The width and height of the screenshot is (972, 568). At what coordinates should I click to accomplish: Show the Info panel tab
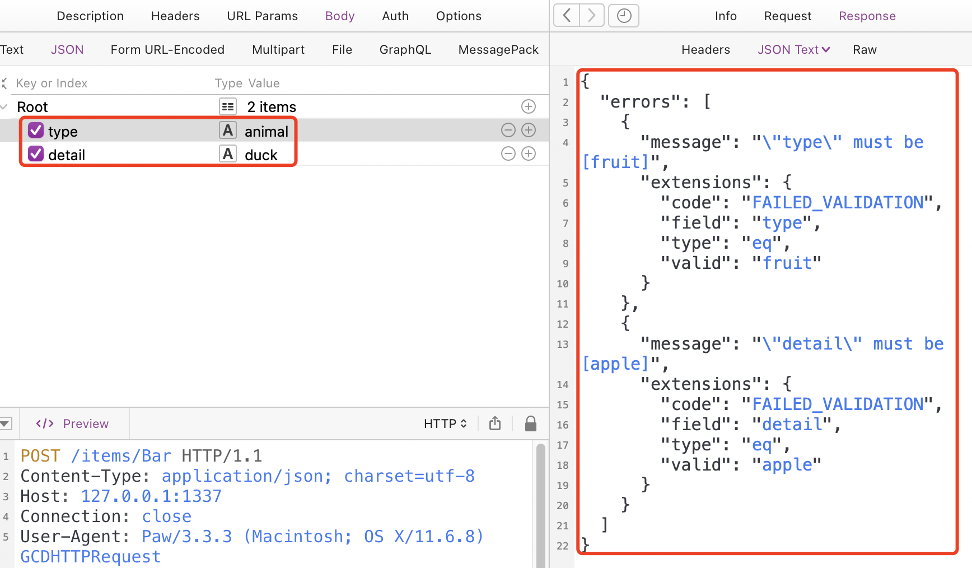pyautogui.click(x=726, y=16)
